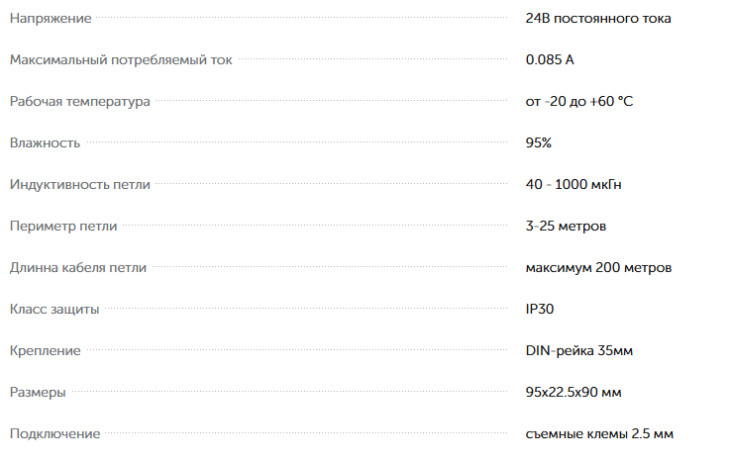The width and height of the screenshot is (730, 463).
Task: Click the "Периметр петли" label
Action: [63, 227]
